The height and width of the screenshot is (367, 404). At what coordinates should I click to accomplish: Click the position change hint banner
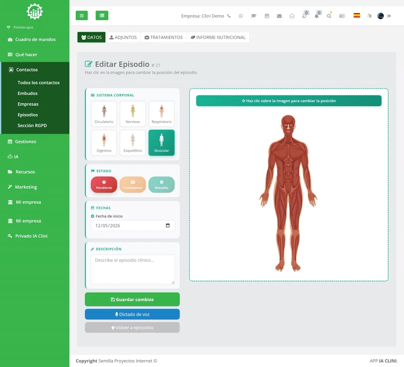289,101
